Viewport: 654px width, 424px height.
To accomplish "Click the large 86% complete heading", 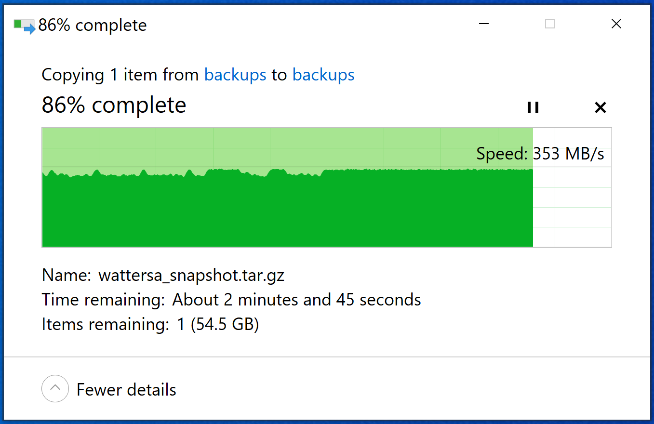I will point(114,105).
